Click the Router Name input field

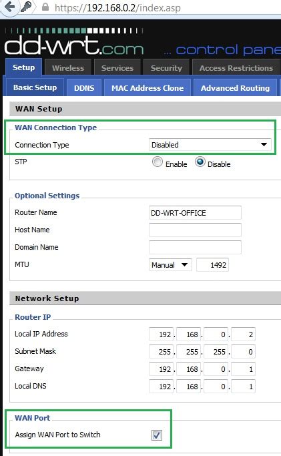tap(195, 213)
